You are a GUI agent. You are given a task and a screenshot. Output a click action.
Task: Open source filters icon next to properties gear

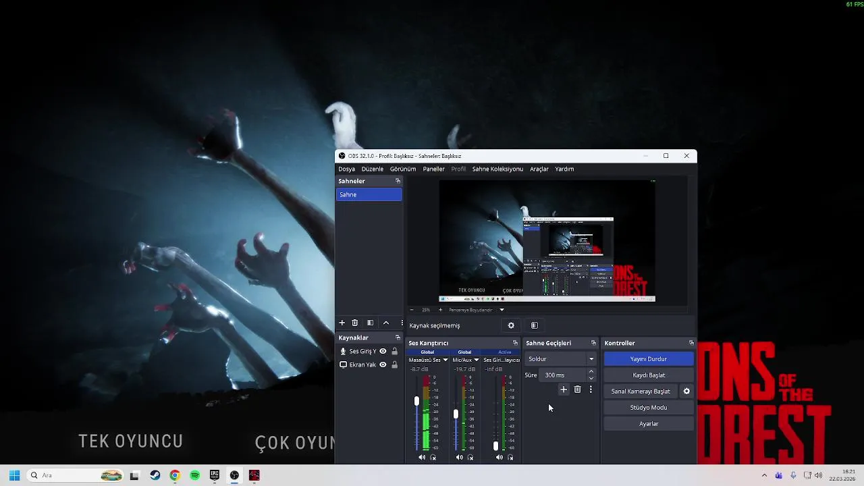tap(534, 325)
